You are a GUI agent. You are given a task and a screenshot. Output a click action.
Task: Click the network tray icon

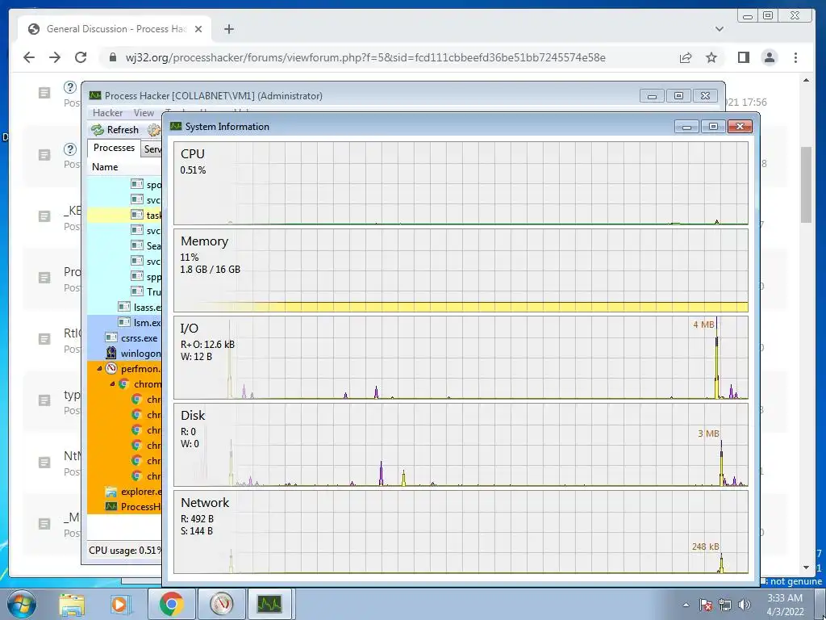click(x=725, y=605)
